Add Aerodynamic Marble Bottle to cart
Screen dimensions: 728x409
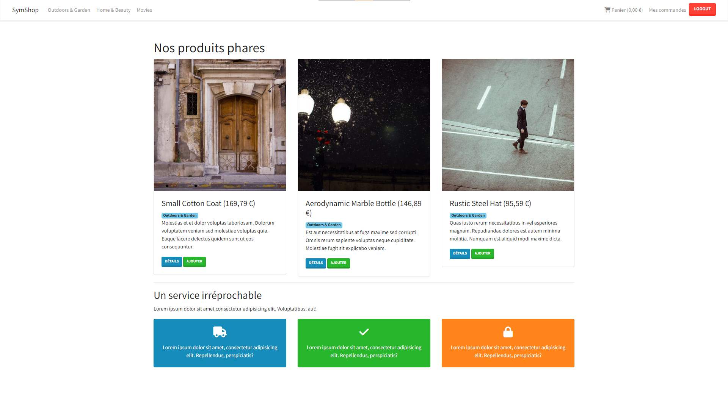338,263
